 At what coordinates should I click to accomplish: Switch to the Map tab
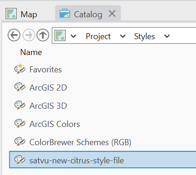[21, 14]
